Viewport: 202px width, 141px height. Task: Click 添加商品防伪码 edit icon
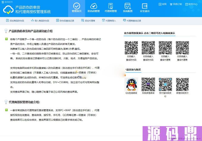7,21
